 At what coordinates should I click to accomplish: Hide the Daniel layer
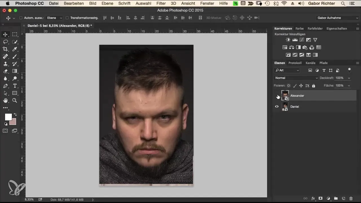(x=277, y=107)
